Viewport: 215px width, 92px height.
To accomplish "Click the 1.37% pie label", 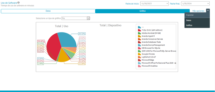I will coord(82,48).
